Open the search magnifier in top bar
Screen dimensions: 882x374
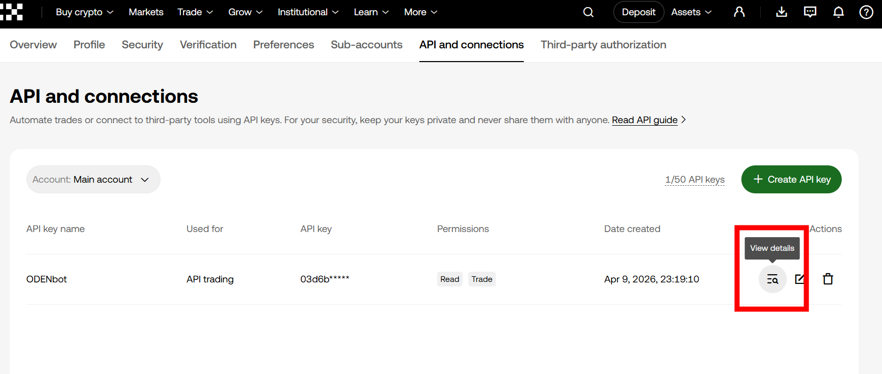[x=588, y=12]
